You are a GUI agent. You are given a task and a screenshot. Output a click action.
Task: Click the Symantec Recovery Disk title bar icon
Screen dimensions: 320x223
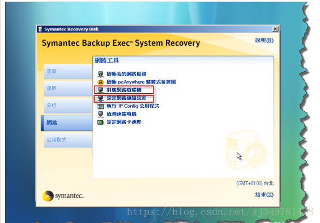point(40,29)
